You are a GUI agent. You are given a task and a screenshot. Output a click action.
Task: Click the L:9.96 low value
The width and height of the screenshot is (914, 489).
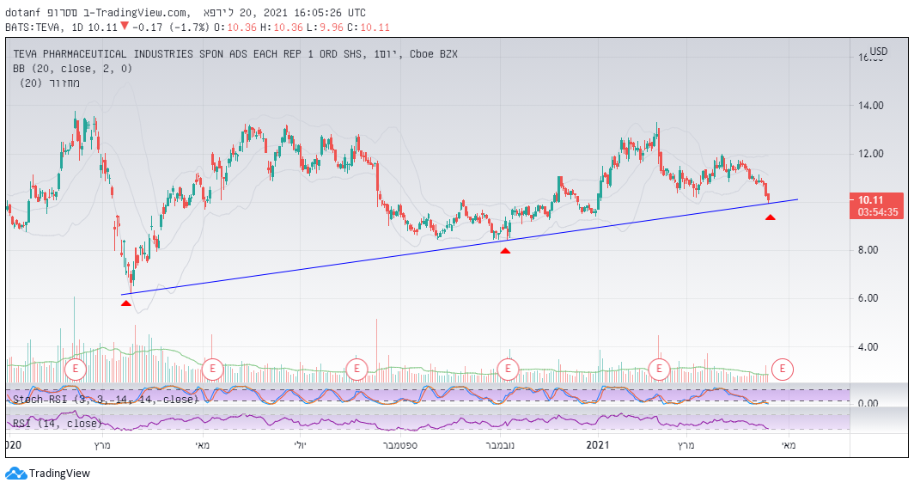pos(326,27)
